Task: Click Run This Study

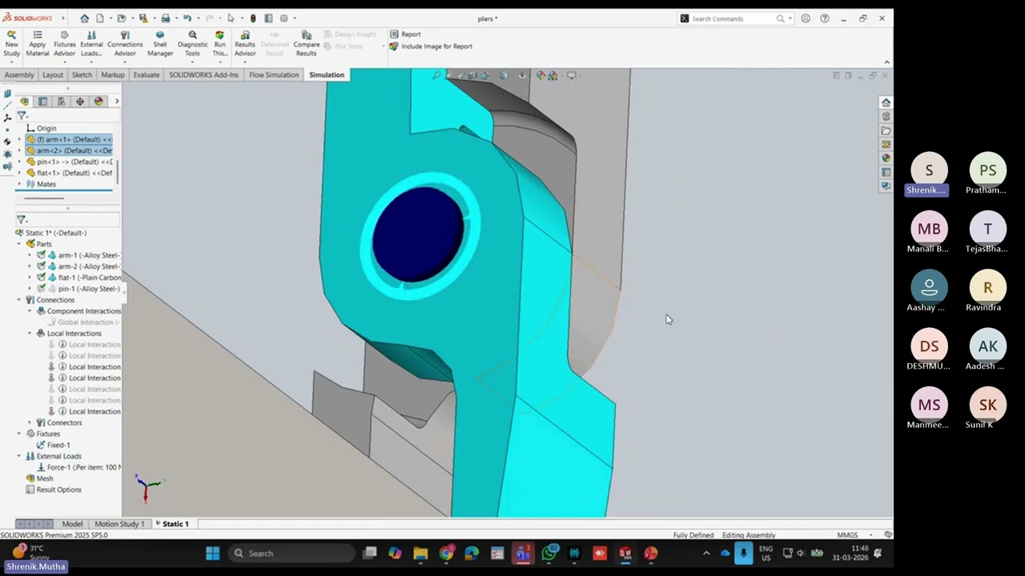Action: (x=219, y=43)
